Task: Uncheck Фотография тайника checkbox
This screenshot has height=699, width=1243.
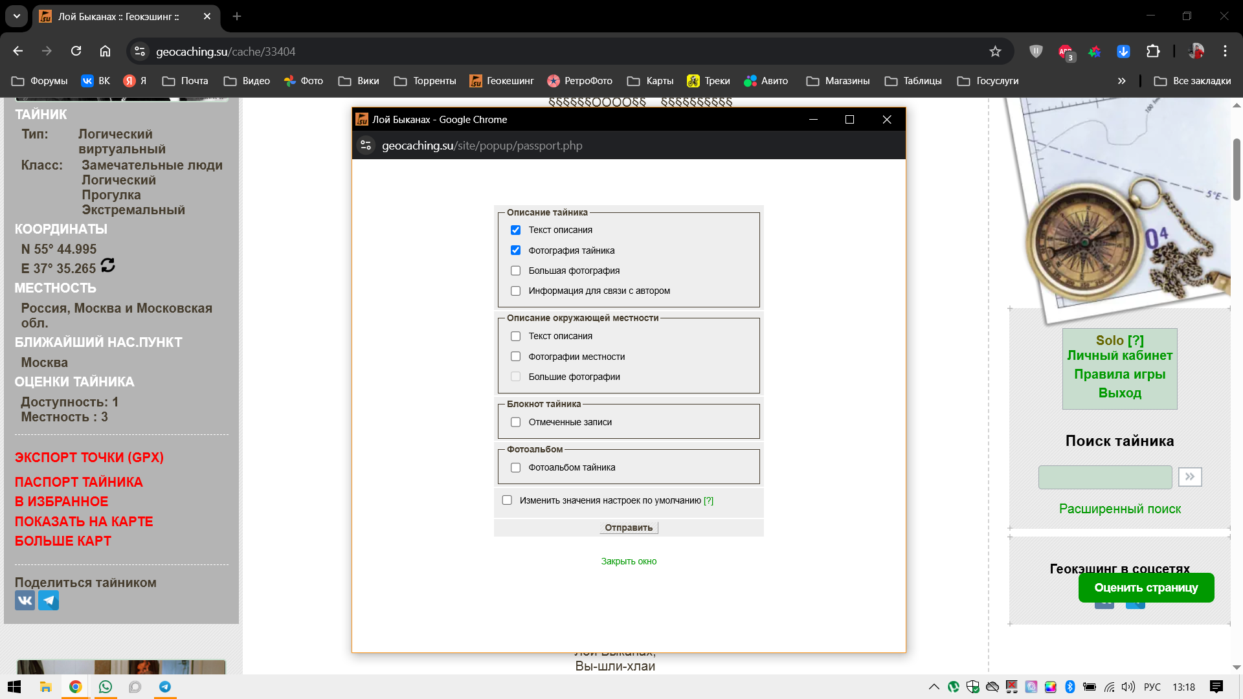Action: 515,250
